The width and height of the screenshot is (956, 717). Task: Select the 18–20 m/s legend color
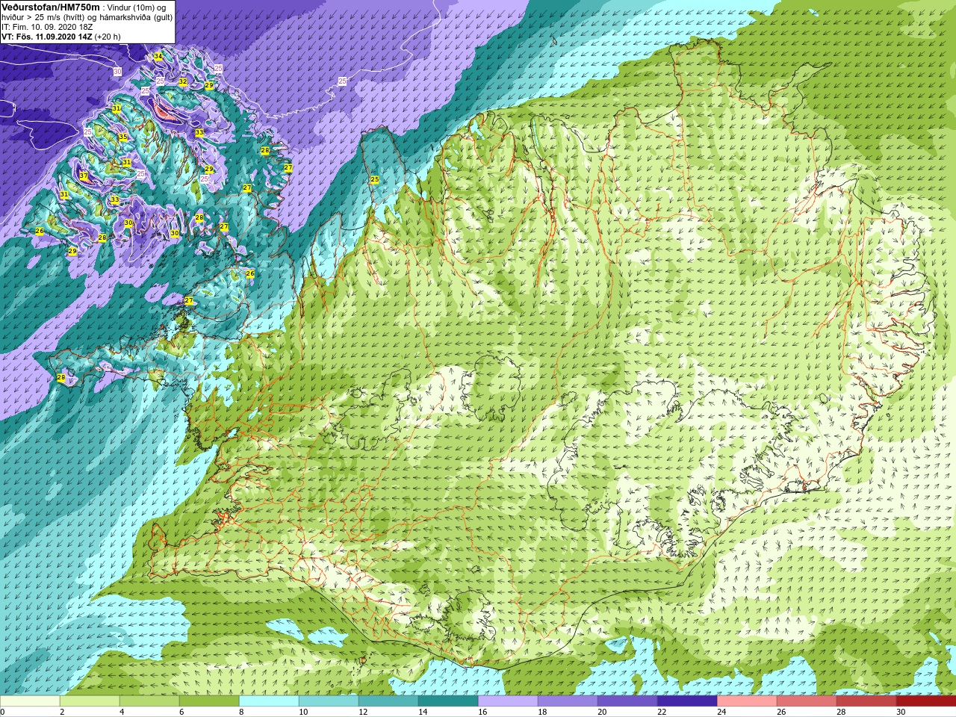(568, 701)
